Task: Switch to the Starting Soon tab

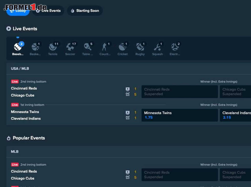Action: tap(85, 11)
